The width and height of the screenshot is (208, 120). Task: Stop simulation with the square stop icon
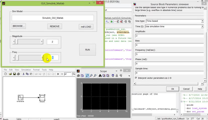(62, 74)
